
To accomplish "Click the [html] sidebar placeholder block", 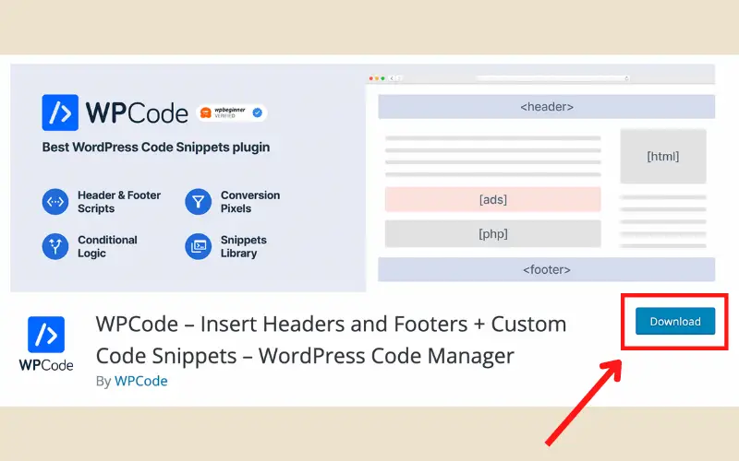I will pyautogui.click(x=663, y=156).
